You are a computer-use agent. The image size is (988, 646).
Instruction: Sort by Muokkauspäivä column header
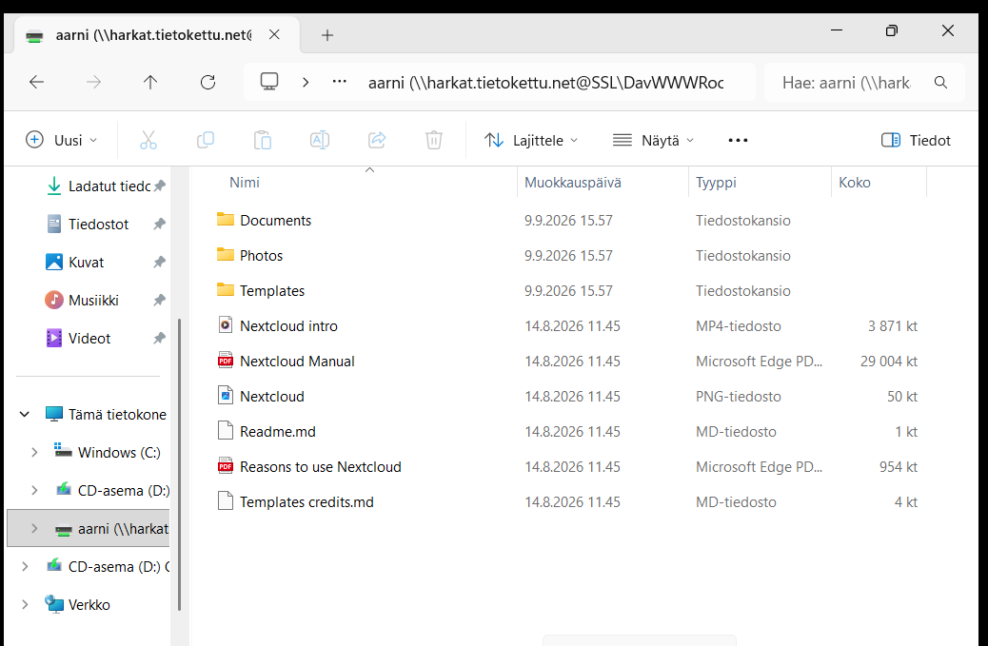pyautogui.click(x=573, y=183)
